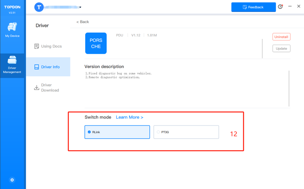Go back with the Back link
Image resolution: width=304 pixels, height=189 pixels.
[83, 22]
